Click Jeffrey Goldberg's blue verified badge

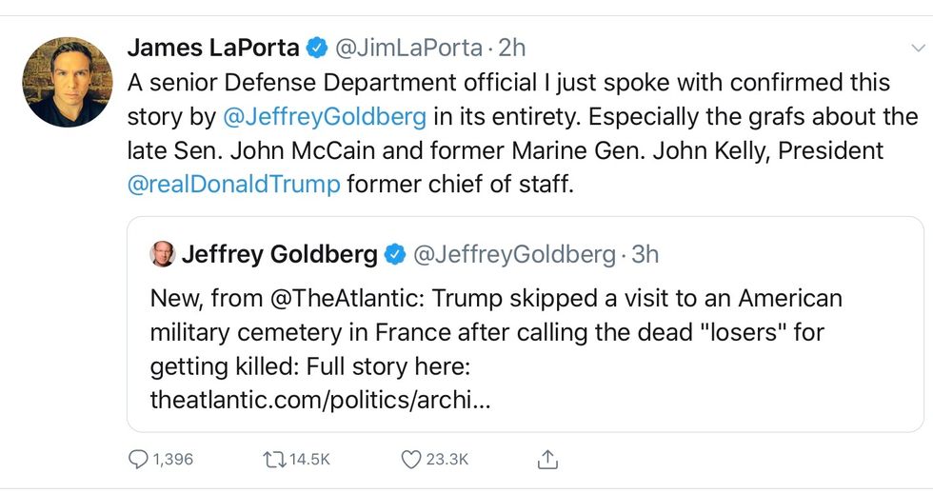pos(395,254)
